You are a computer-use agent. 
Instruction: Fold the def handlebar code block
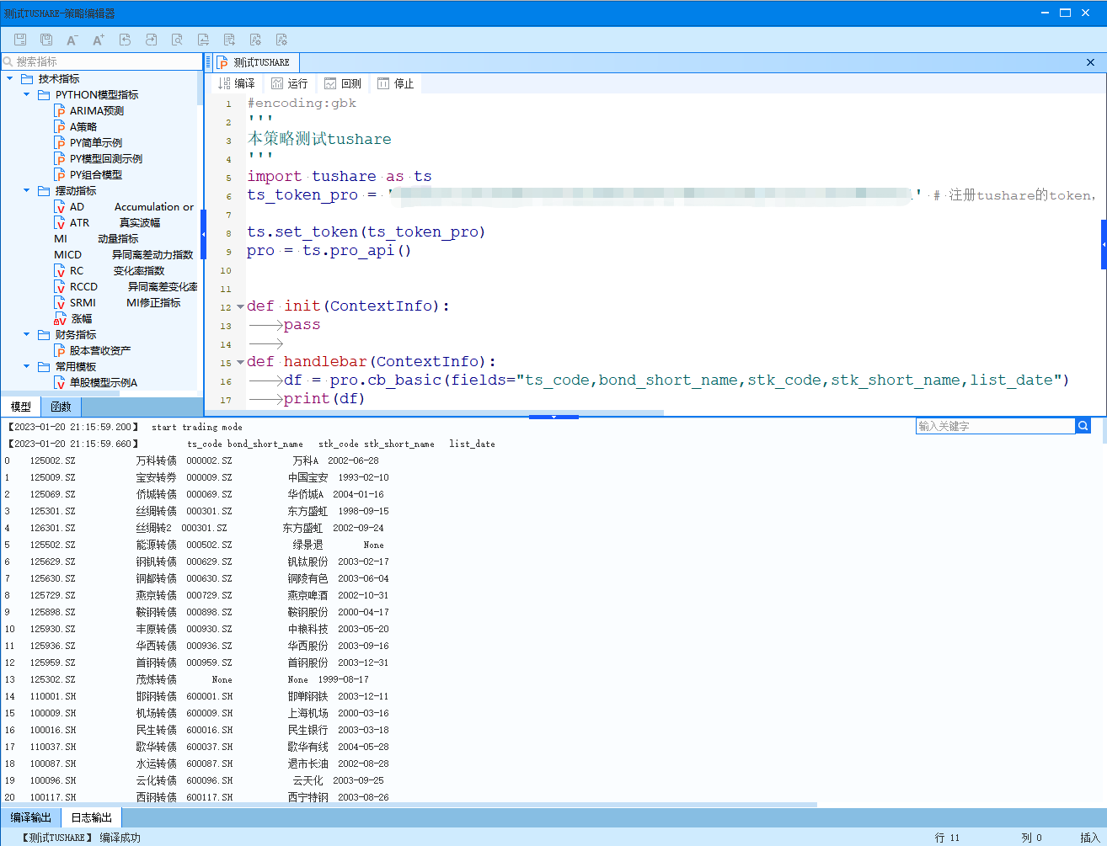[240, 362]
